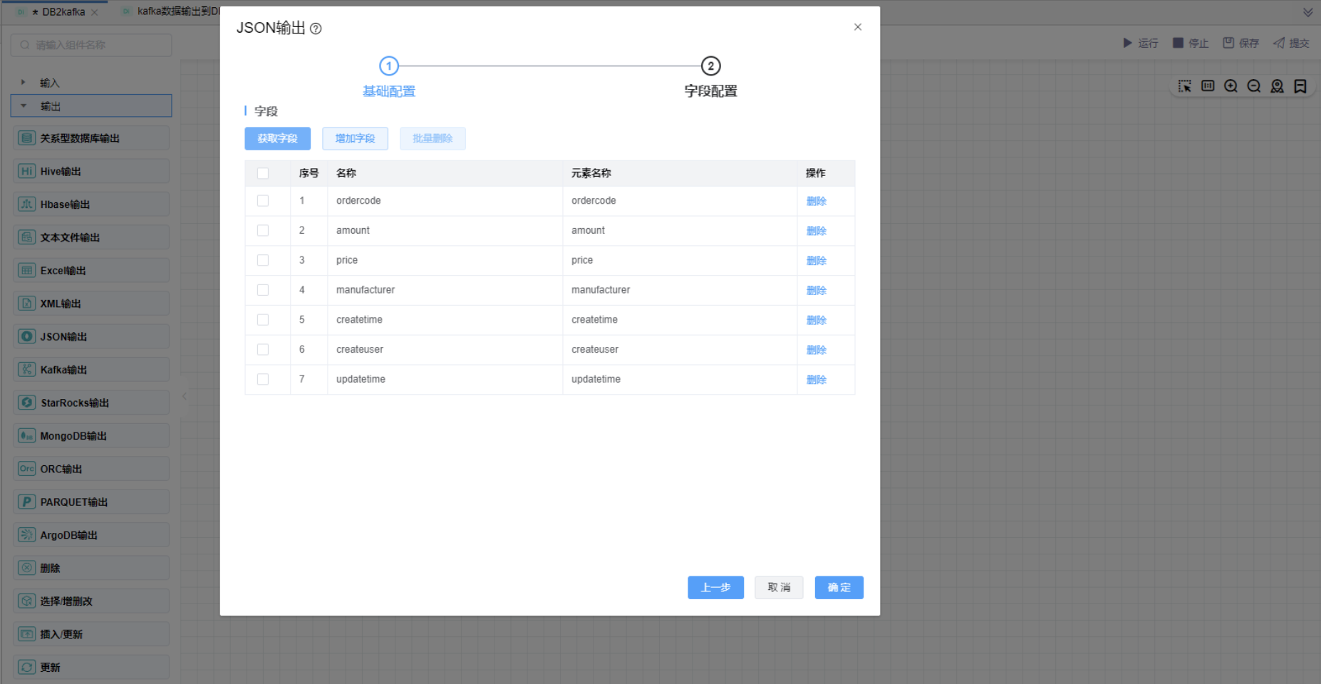Expand the double-chevron tab overflow menu

1307,12
